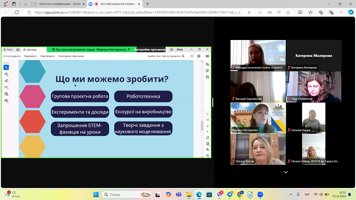Image resolution: width=356 pixels, height=200 pixels.
Task: Go to the previous page with the up chevron
Action: pos(207,126)
